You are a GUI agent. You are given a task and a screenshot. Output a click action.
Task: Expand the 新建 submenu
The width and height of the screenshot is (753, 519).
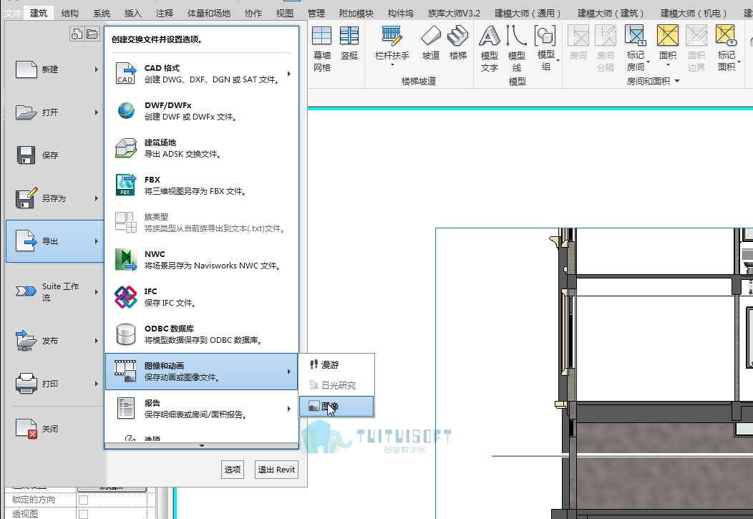(x=97, y=69)
